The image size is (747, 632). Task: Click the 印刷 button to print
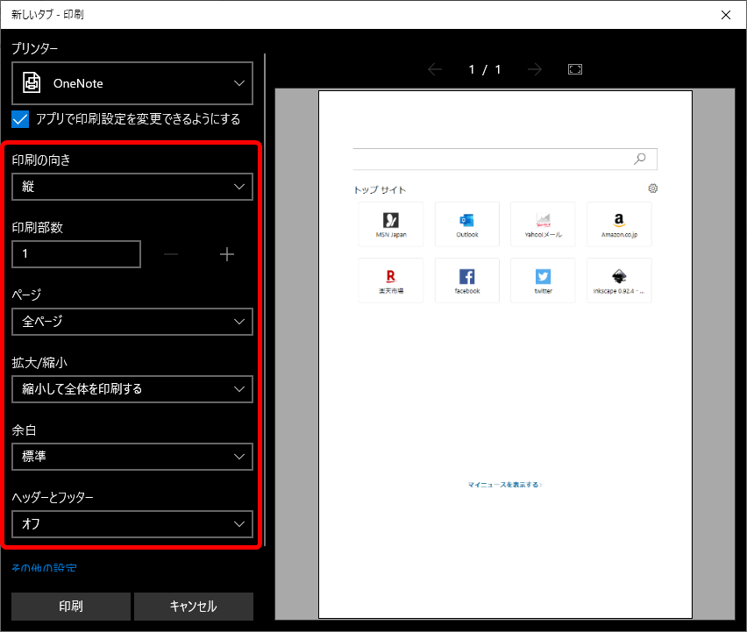71,606
